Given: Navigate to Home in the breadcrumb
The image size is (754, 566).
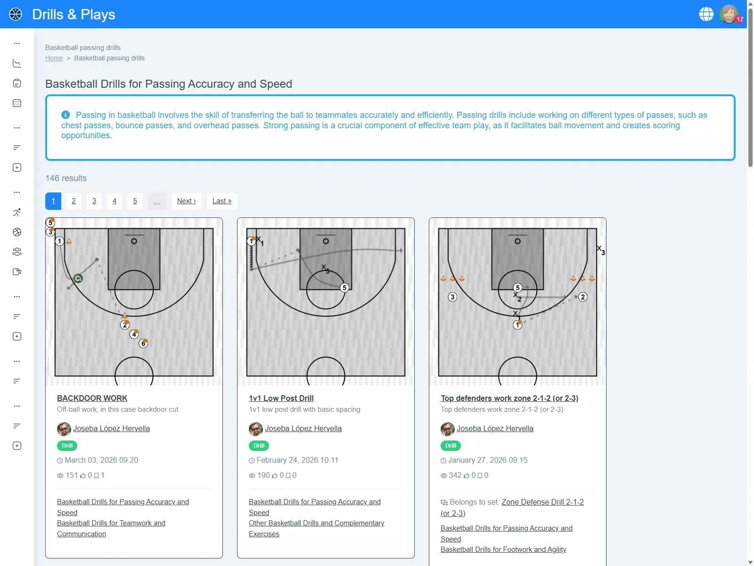Looking at the screenshot, I should coord(54,58).
